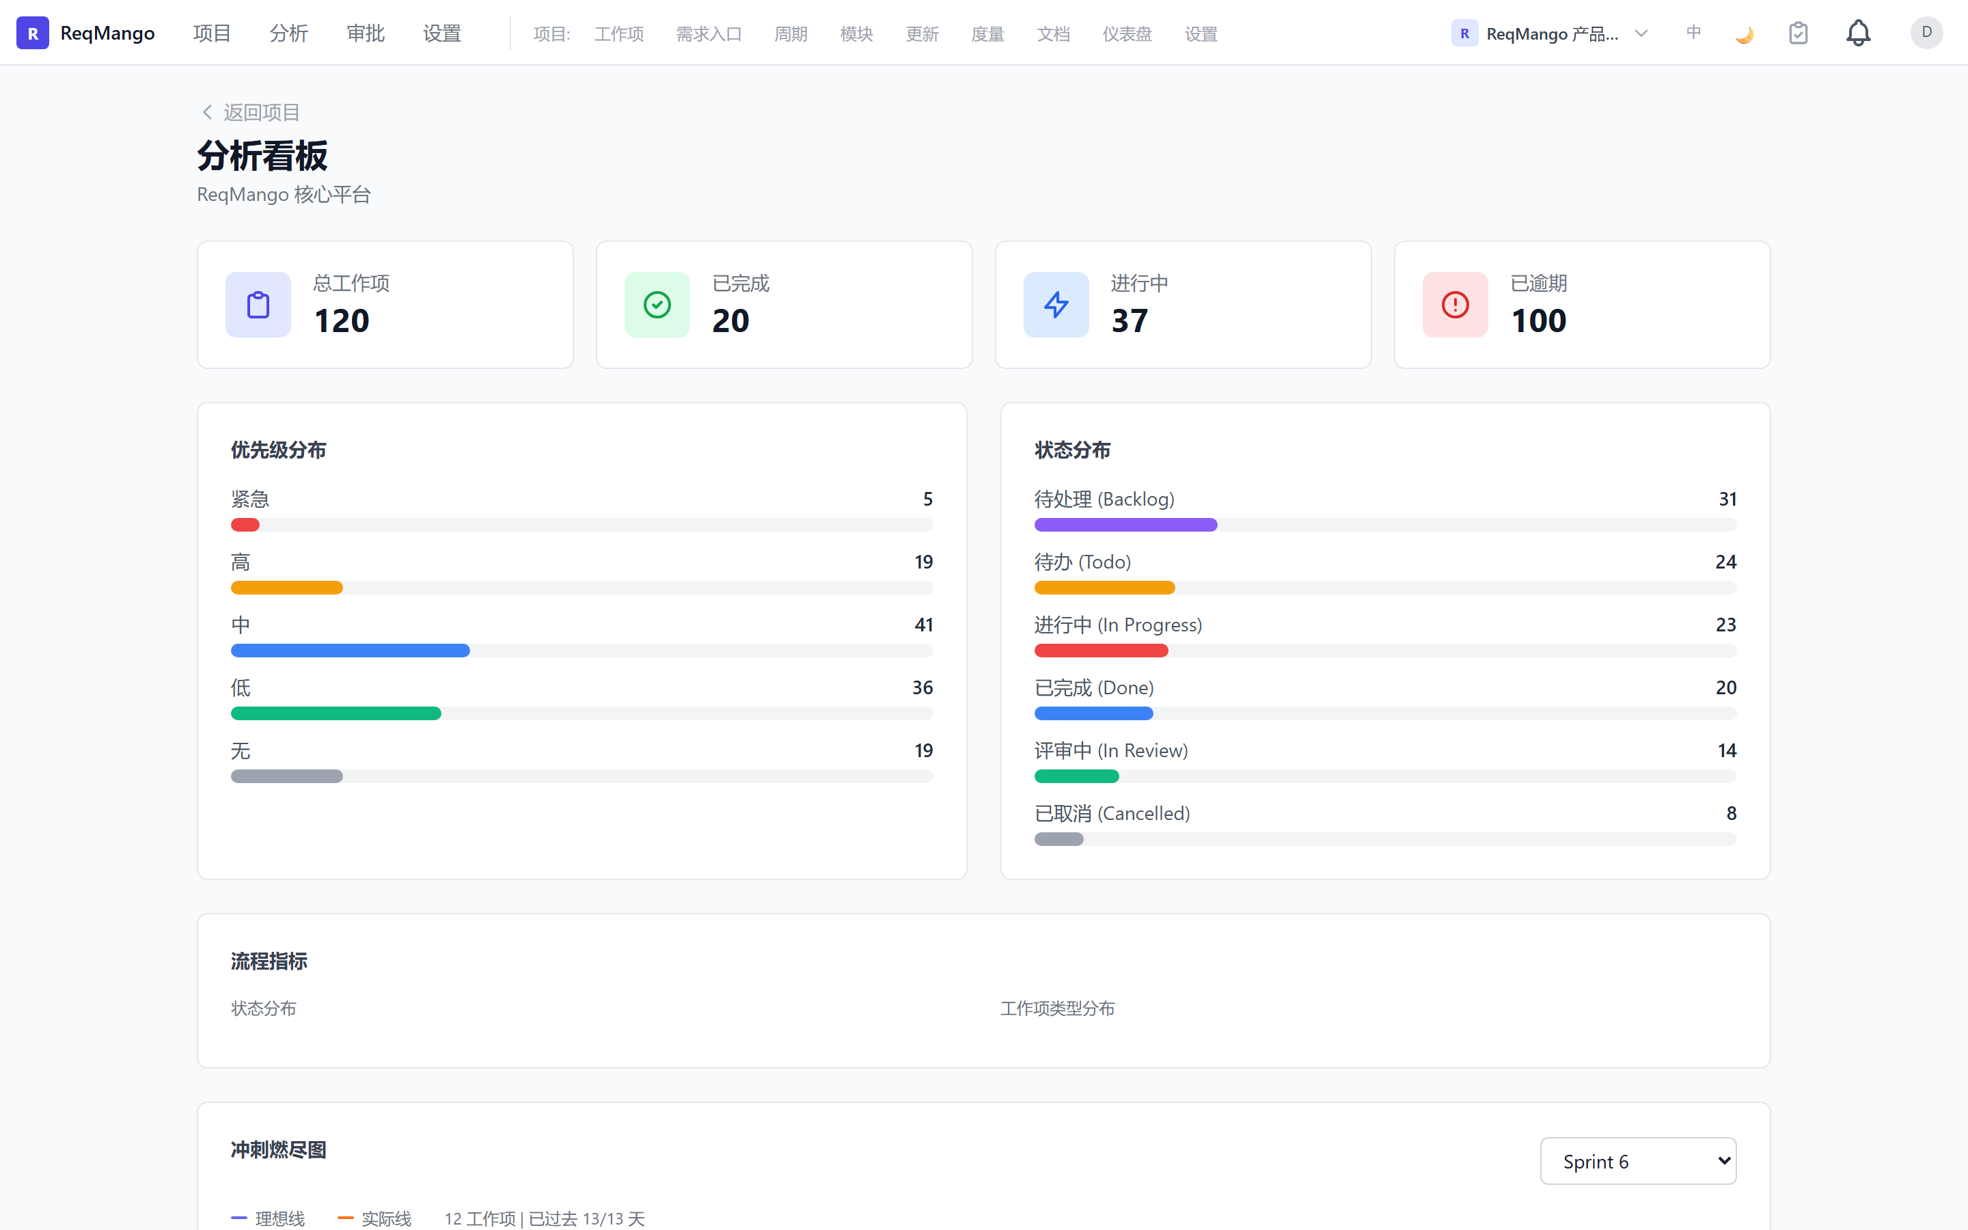Click the back chevron beside 返回项目
The image size is (1968, 1230).
pyautogui.click(x=207, y=112)
